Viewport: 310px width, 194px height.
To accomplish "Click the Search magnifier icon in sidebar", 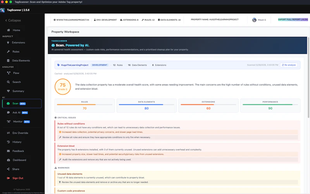I will (8, 82).
